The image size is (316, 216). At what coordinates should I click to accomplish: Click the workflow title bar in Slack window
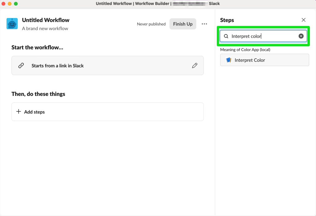pos(158,3)
